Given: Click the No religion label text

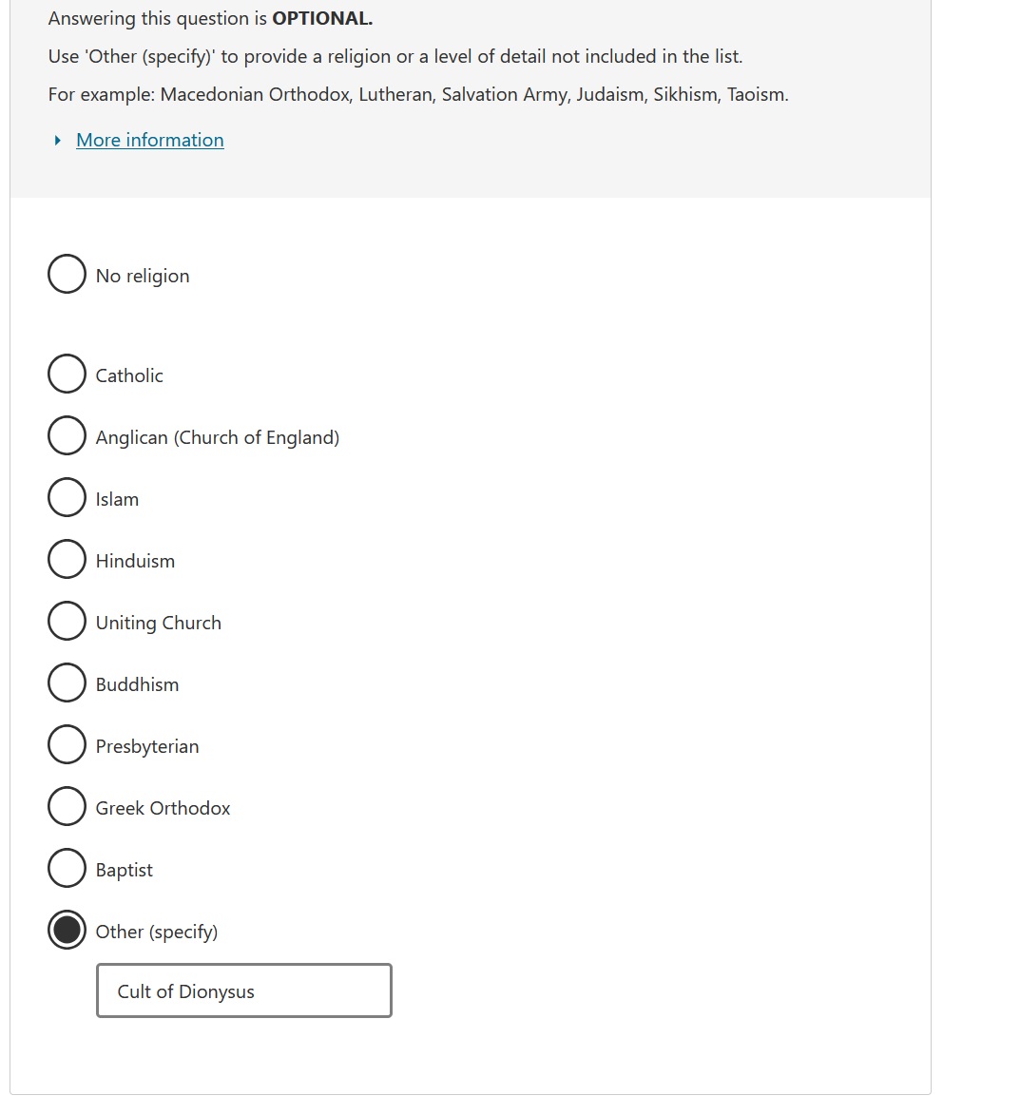Looking at the screenshot, I should point(143,276).
